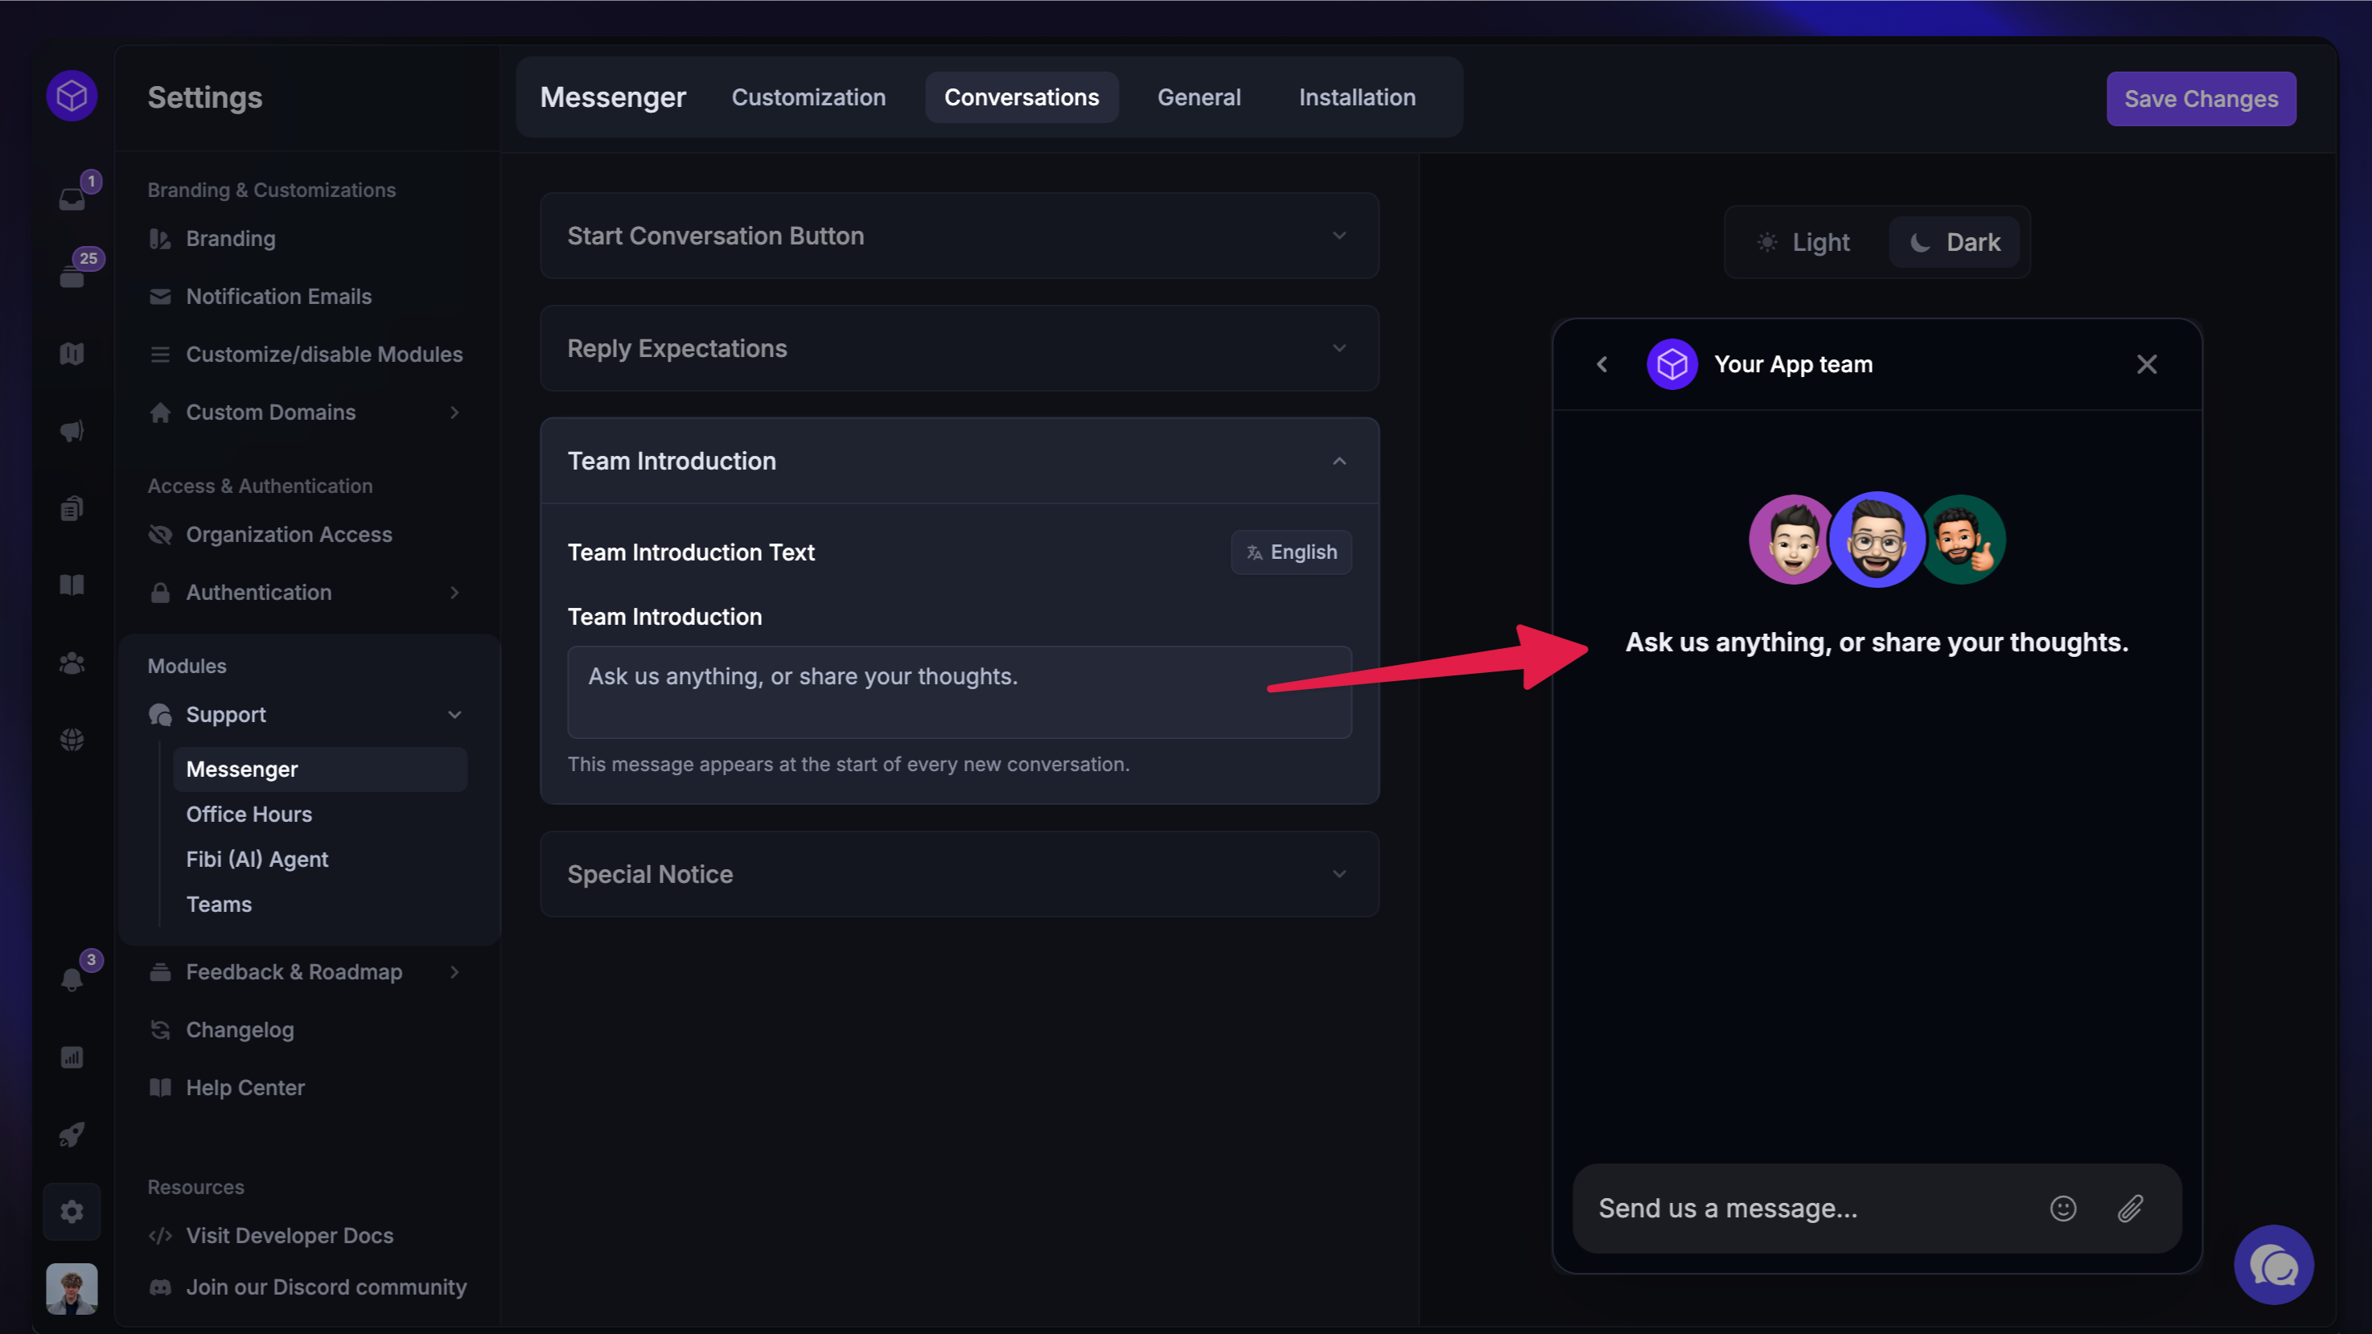The height and width of the screenshot is (1334, 2372).
Task: Click the megaphone announcements icon
Action: click(x=72, y=431)
